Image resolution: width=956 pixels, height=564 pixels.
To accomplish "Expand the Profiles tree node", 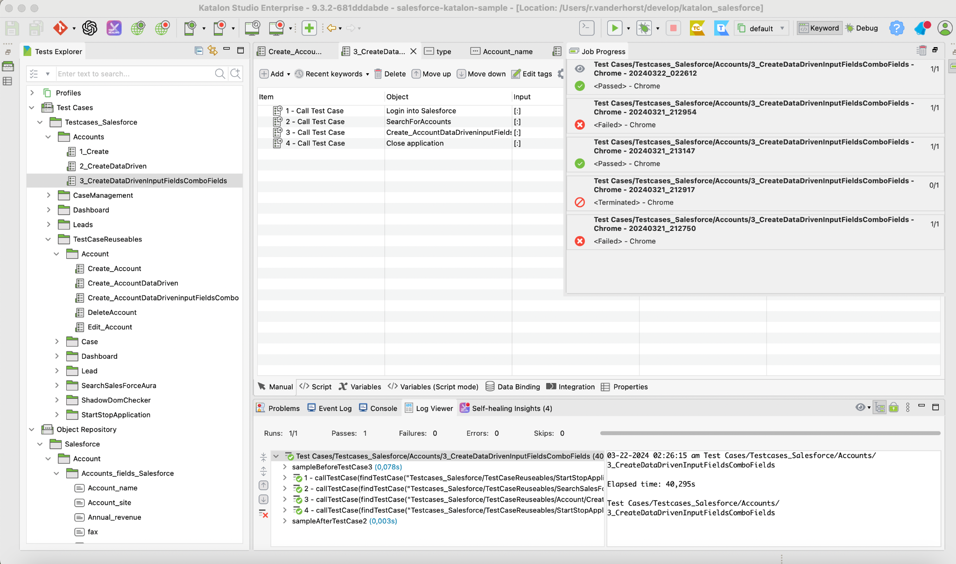I will 32,93.
